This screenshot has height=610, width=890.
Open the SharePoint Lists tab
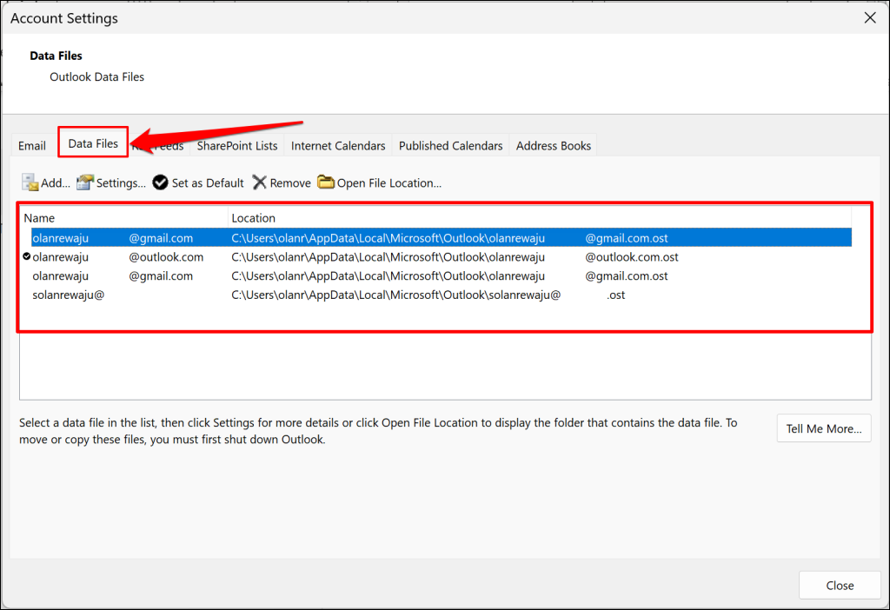(237, 146)
